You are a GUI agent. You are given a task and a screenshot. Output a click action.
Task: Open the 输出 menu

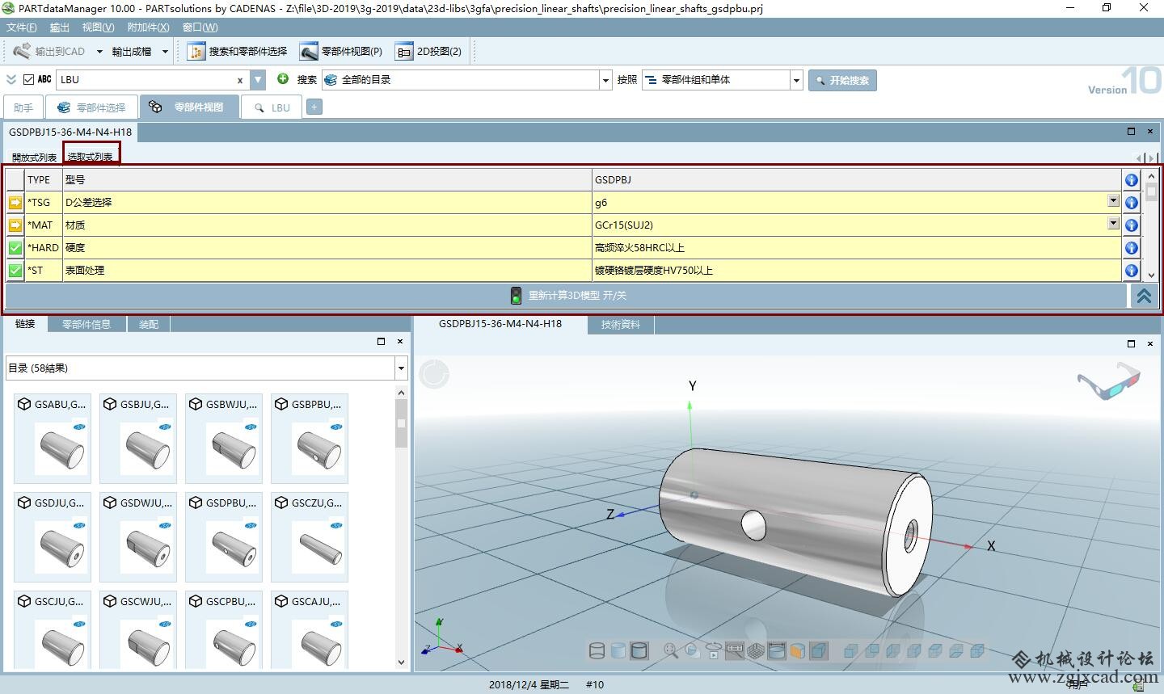pyautogui.click(x=60, y=27)
